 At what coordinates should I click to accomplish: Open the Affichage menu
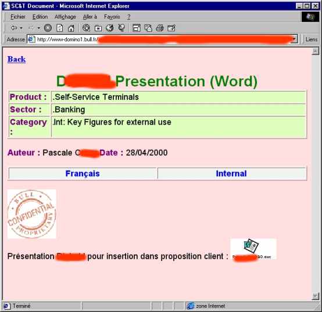65,17
